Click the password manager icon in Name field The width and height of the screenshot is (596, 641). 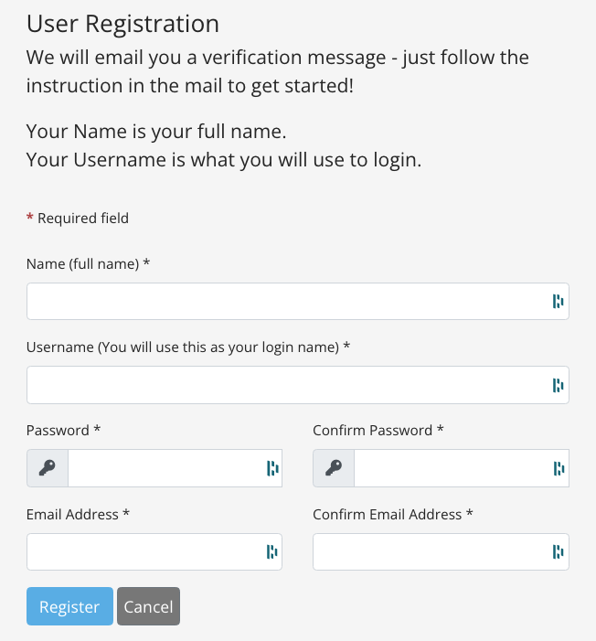tap(558, 302)
